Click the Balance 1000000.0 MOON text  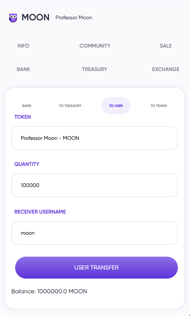point(49,291)
